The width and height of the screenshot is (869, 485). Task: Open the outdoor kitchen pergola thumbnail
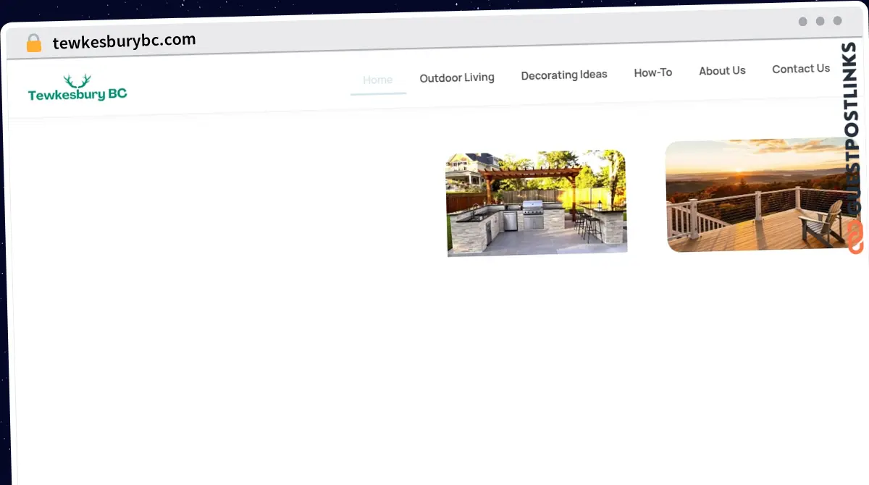point(537,203)
